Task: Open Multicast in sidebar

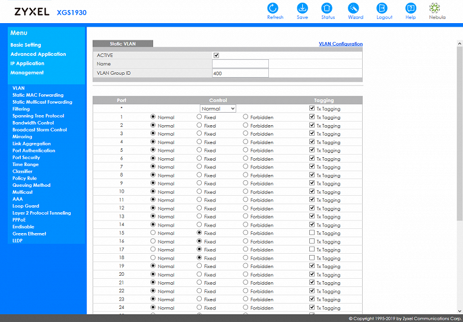Action: click(x=23, y=192)
